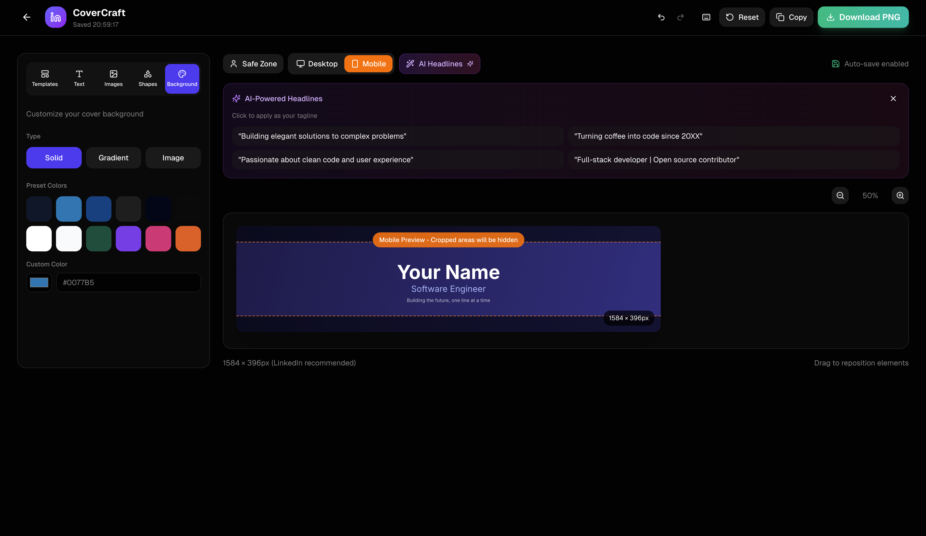This screenshot has width=926, height=536.
Task: Click the CoverCraft LinkedIn logo icon
Action: [55, 17]
